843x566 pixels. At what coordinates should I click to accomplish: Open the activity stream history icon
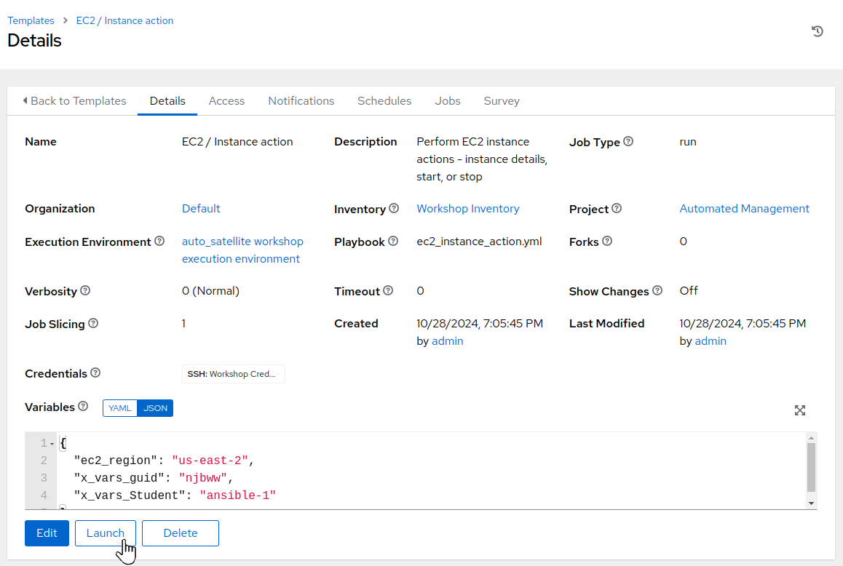[818, 31]
